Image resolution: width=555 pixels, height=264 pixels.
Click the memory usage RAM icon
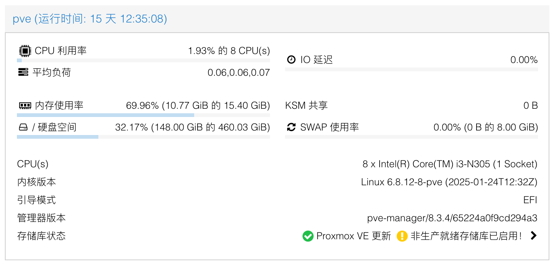25,106
